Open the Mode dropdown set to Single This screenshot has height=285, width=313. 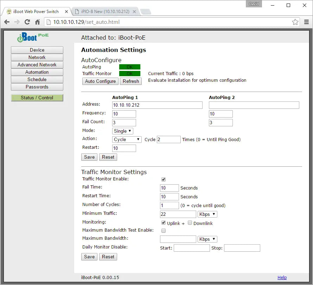tap(123, 131)
